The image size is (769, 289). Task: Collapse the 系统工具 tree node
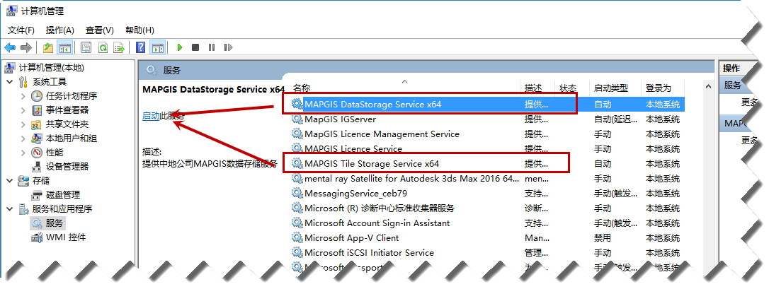click(x=11, y=82)
